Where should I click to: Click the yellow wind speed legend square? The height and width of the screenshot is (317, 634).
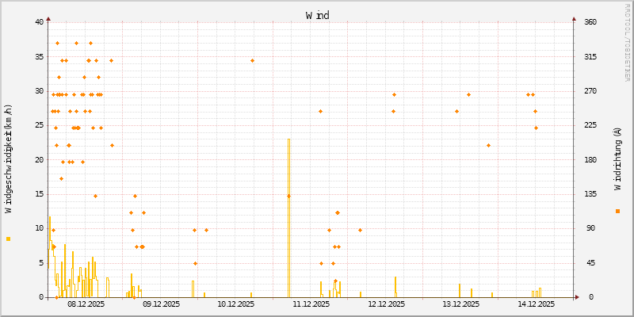pyautogui.click(x=8, y=239)
